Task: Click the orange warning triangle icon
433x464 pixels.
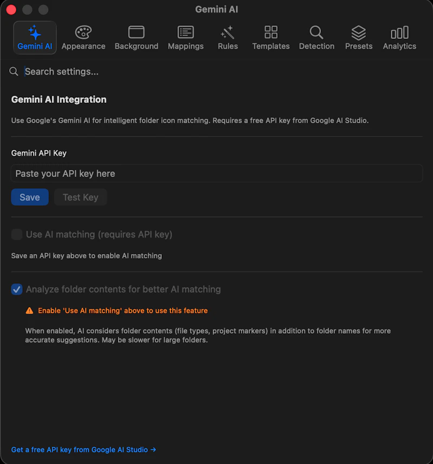Action: point(29,310)
